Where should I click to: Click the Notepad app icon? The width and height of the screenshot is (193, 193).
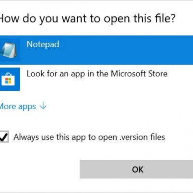coord(8,50)
